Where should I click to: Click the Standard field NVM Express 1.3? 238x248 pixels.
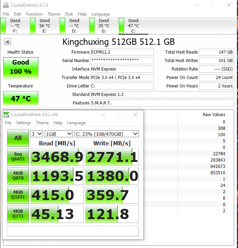pyautogui.click(x=162, y=95)
